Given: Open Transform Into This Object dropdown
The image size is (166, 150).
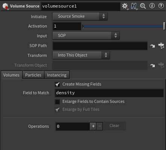Looking at the screenshot, I should click(81, 55).
